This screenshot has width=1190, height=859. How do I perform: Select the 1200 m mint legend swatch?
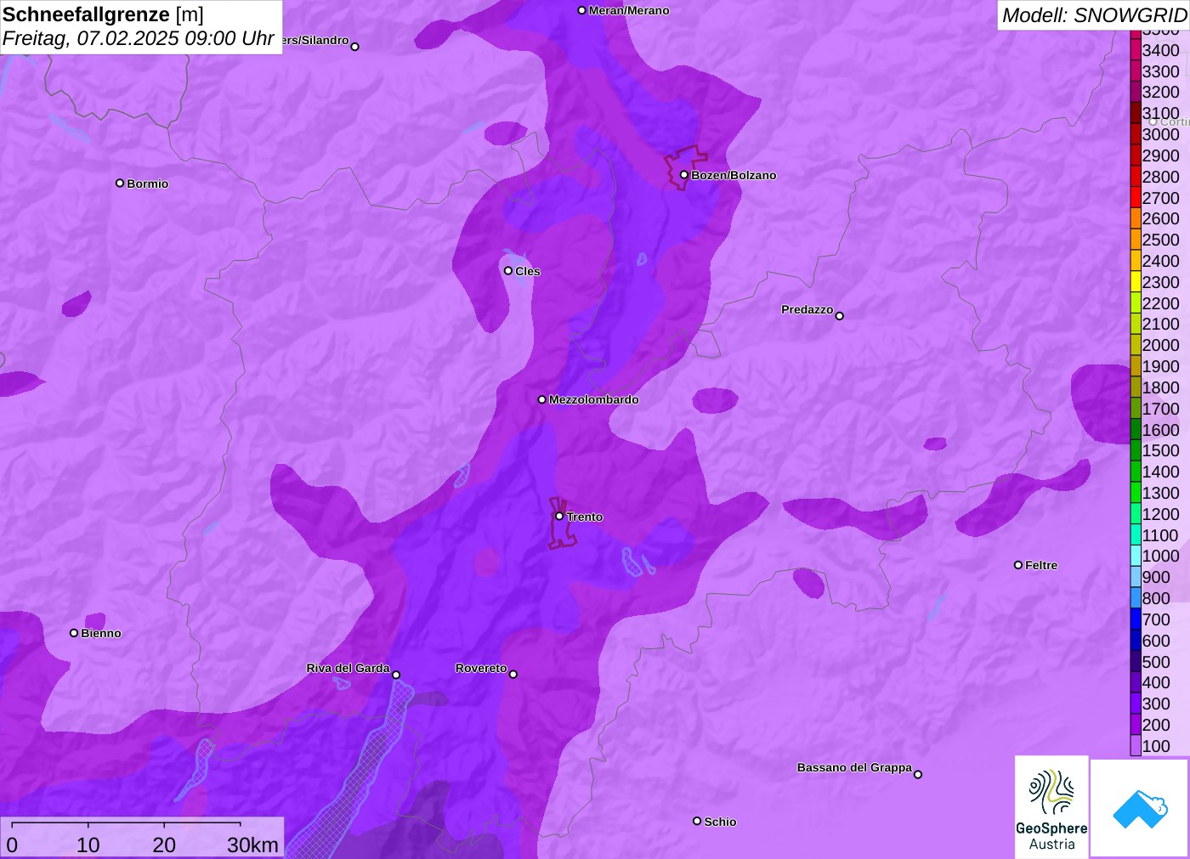click(1136, 514)
